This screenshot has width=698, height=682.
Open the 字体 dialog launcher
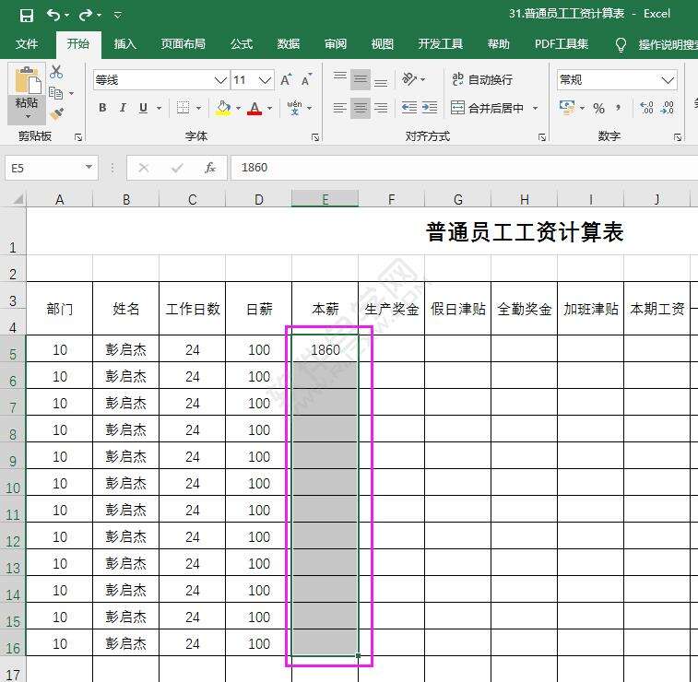(x=315, y=137)
